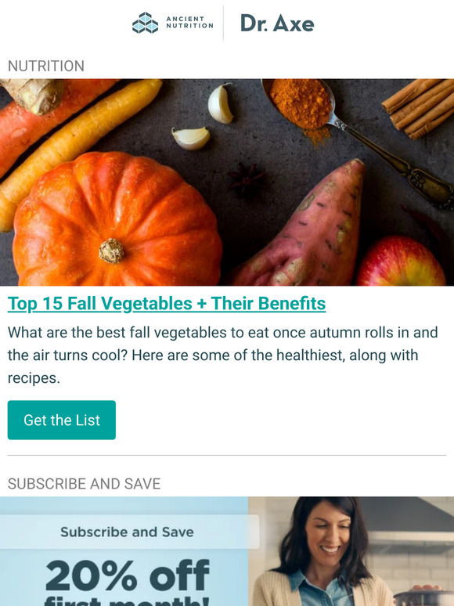The image size is (454, 606).
Task: Click the fall vegetables article description text
Action: pyautogui.click(x=223, y=355)
